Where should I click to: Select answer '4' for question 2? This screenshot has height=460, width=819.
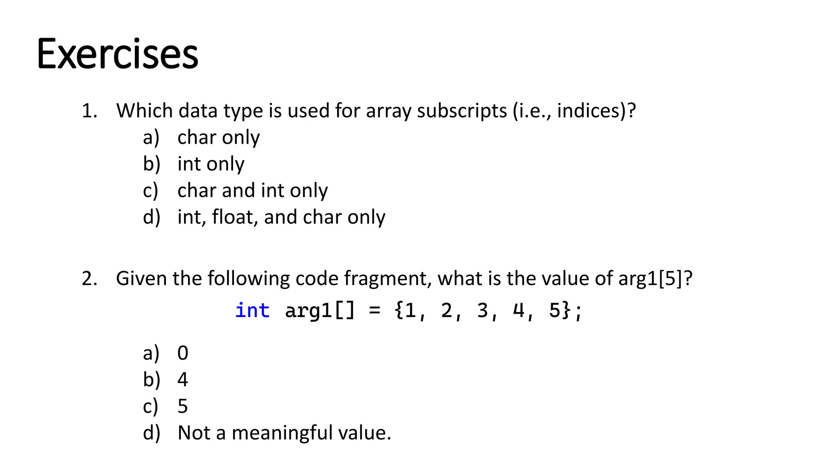point(183,380)
